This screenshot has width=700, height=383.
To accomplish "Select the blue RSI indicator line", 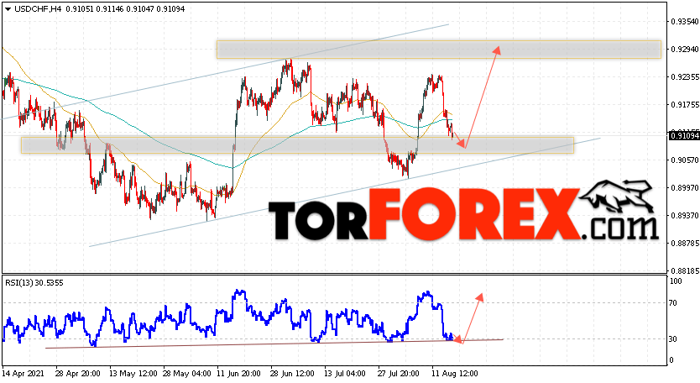I will pos(227,319).
